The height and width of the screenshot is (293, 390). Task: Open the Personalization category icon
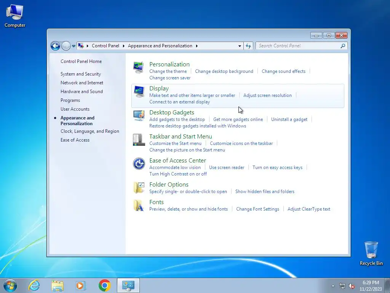click(139, 67)
